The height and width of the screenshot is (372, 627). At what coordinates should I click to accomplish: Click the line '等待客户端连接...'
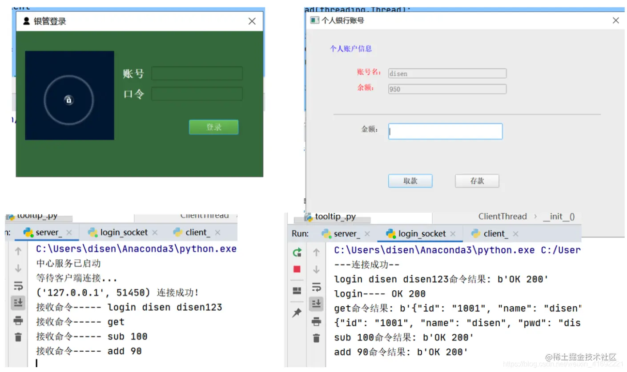(x=76, y=278)
